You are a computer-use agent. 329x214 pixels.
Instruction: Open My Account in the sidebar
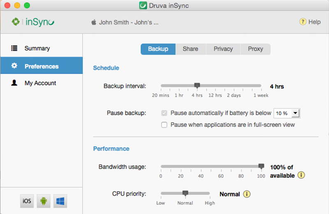tap(42, 83)
